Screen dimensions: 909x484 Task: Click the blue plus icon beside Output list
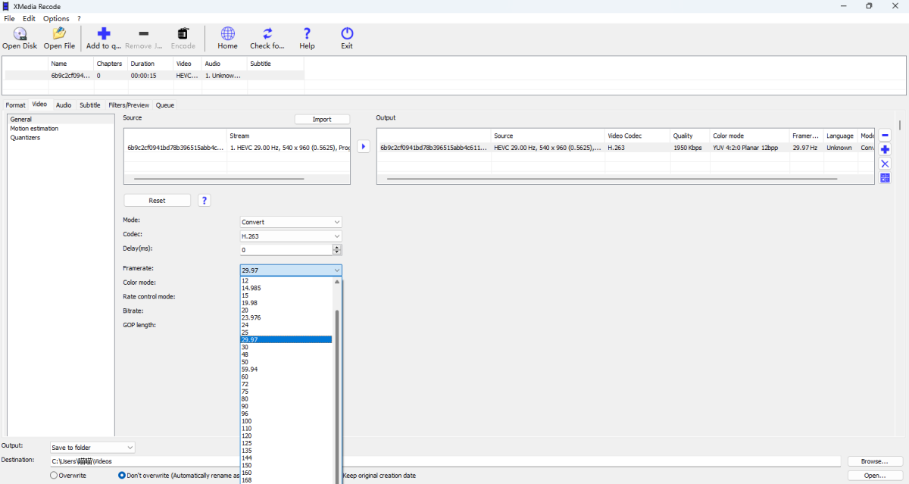coord(885,149)
